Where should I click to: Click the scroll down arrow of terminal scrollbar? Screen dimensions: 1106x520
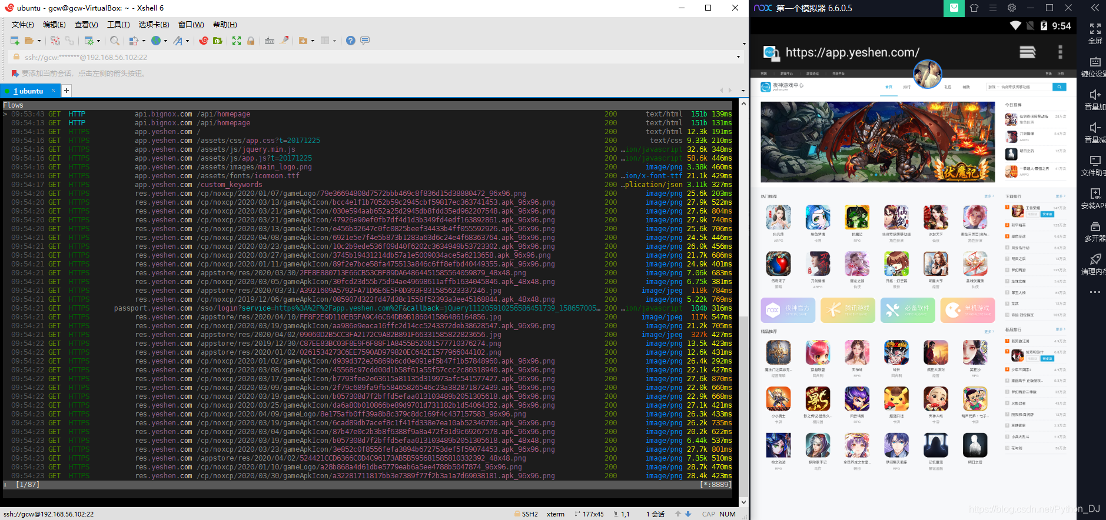click(x=743, y=502)
